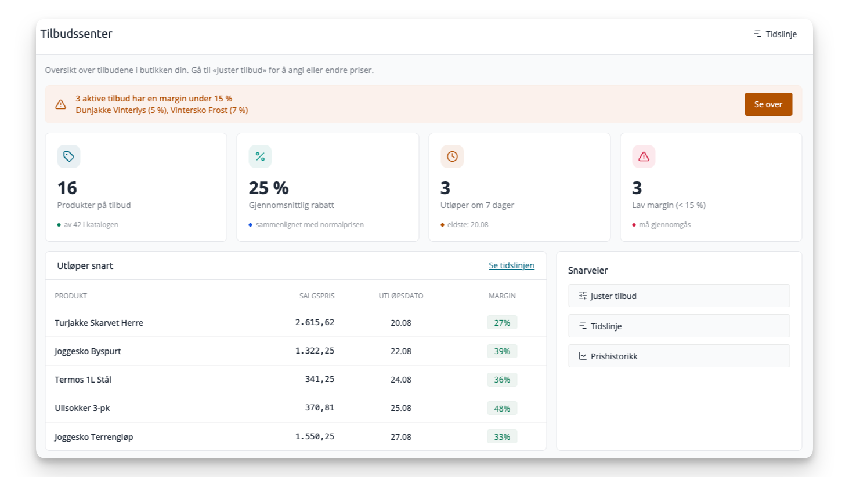The image size is (849, 477).
Task: Open the Prishistorikk shortcut
Action: pyautogui.click(x=679, y=356)
